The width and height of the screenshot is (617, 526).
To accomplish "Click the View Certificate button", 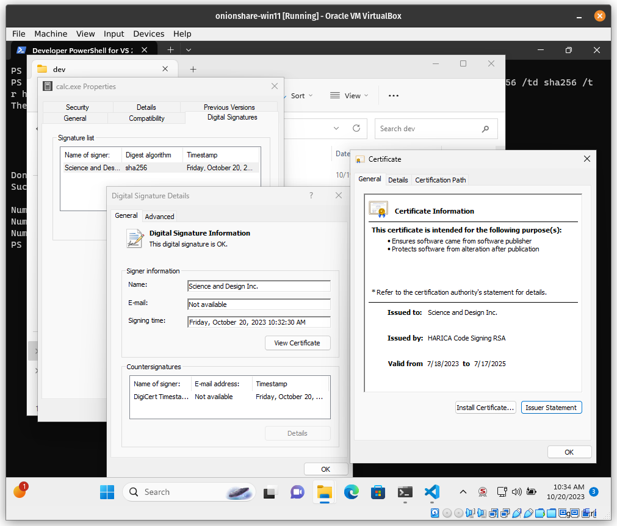I will click(x=297, y=343).
